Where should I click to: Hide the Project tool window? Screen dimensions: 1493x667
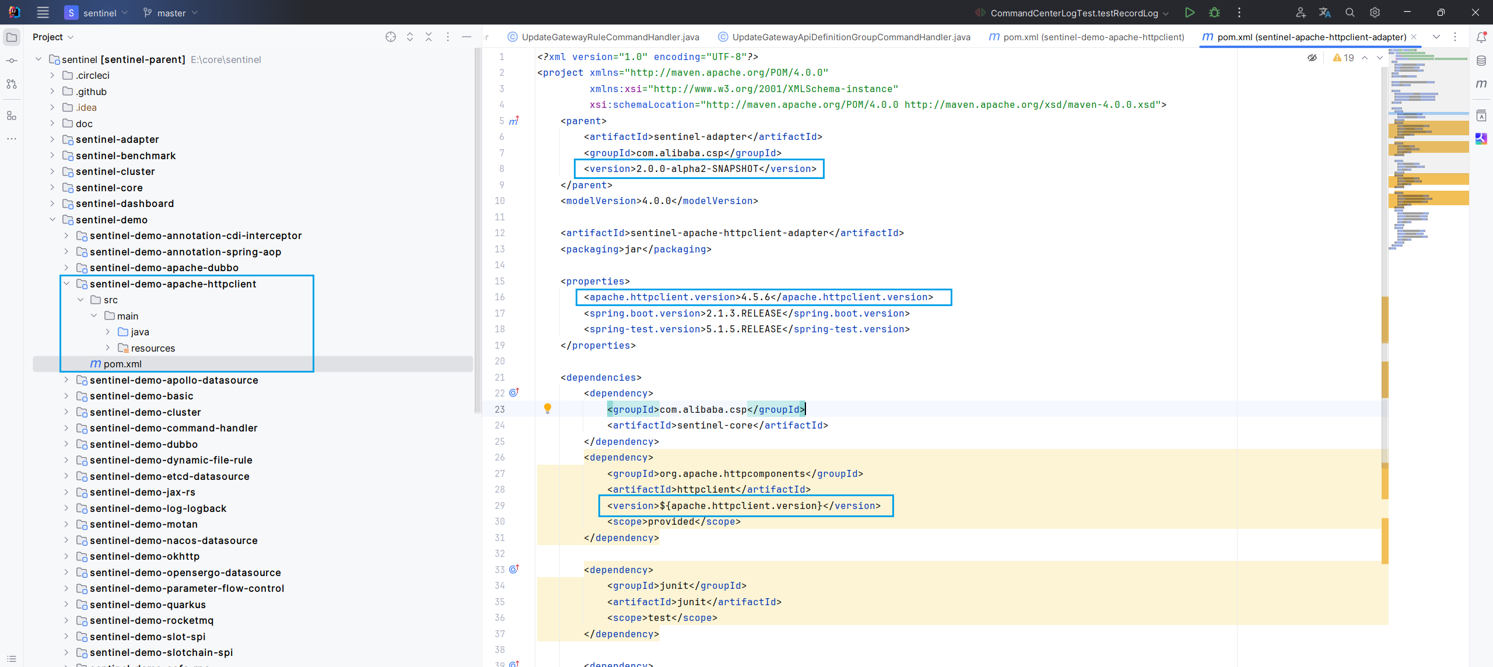pos(467,37)
